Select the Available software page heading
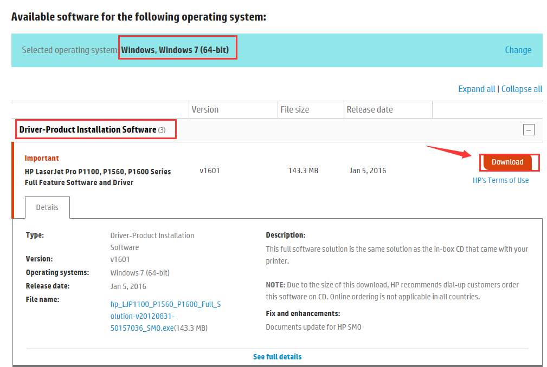 [138, 17]
